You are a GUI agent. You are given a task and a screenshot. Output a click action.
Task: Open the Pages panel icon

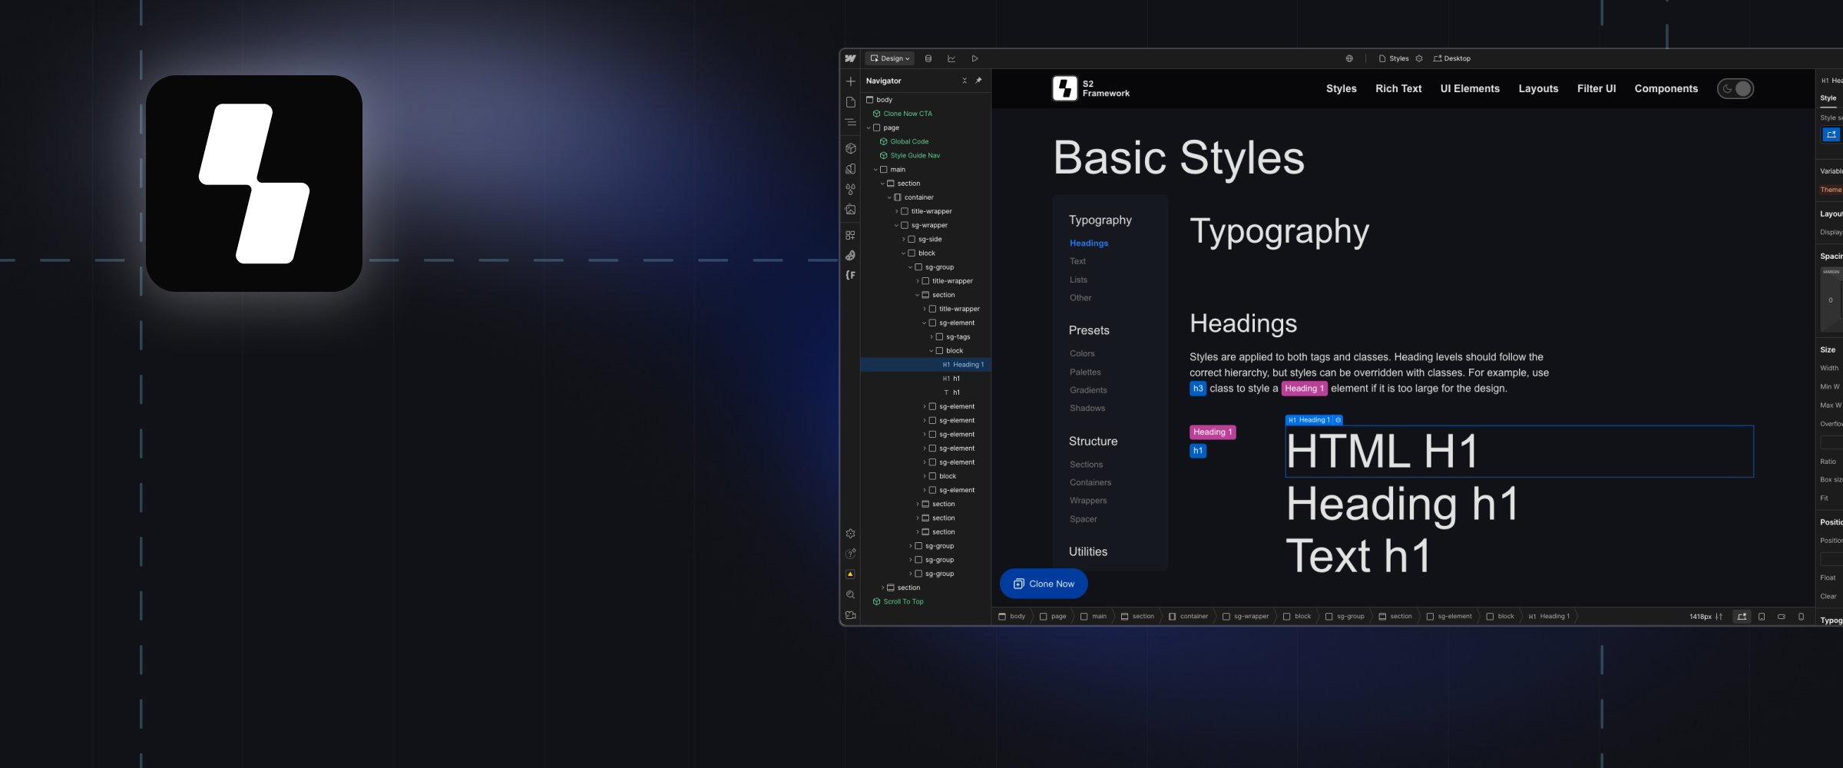(850, 102)
